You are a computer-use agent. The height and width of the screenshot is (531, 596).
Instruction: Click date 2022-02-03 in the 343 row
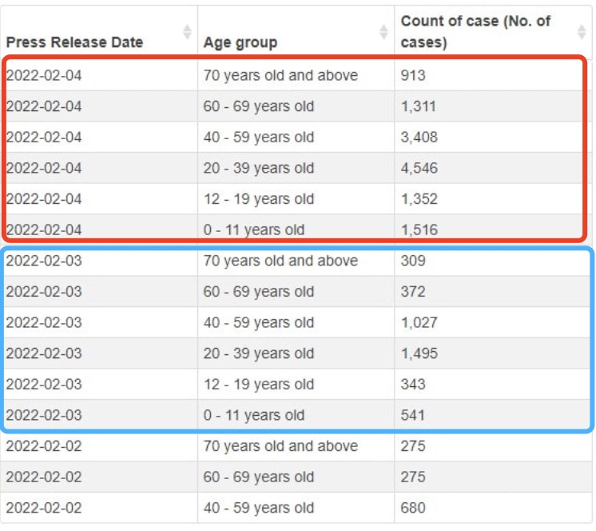pyautogui.click(x=44, y=384)
